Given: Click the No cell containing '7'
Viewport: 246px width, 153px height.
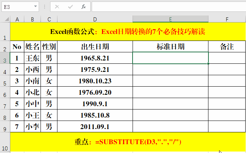Looking at the screenshot, I should (17, 127).
